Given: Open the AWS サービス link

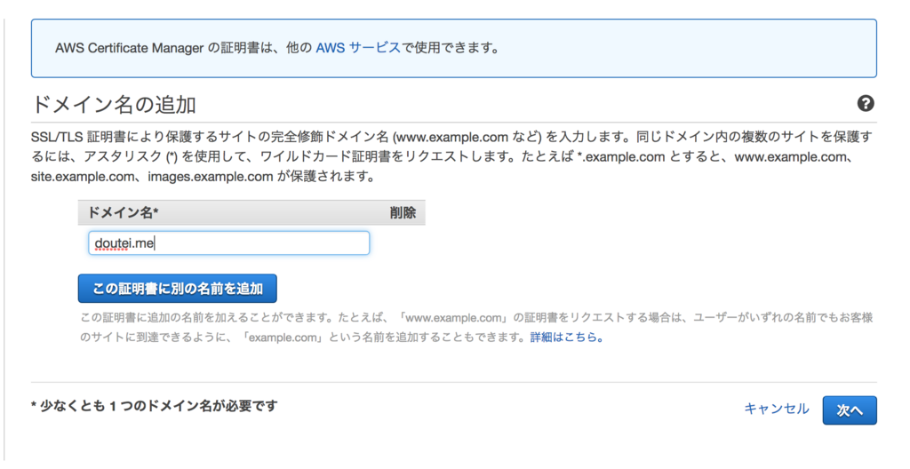Looking at the screenshot, I should coord(358,48).
